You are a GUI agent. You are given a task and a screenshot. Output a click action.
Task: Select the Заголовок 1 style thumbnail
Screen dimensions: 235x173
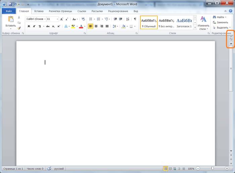(x=184, y=23)
